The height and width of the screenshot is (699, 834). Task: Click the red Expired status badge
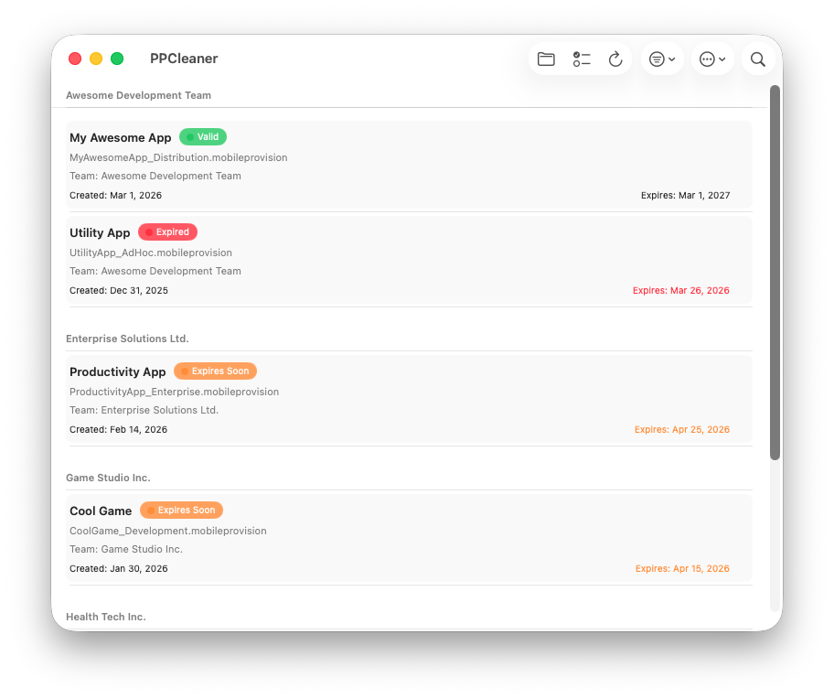tap(167, 232)
